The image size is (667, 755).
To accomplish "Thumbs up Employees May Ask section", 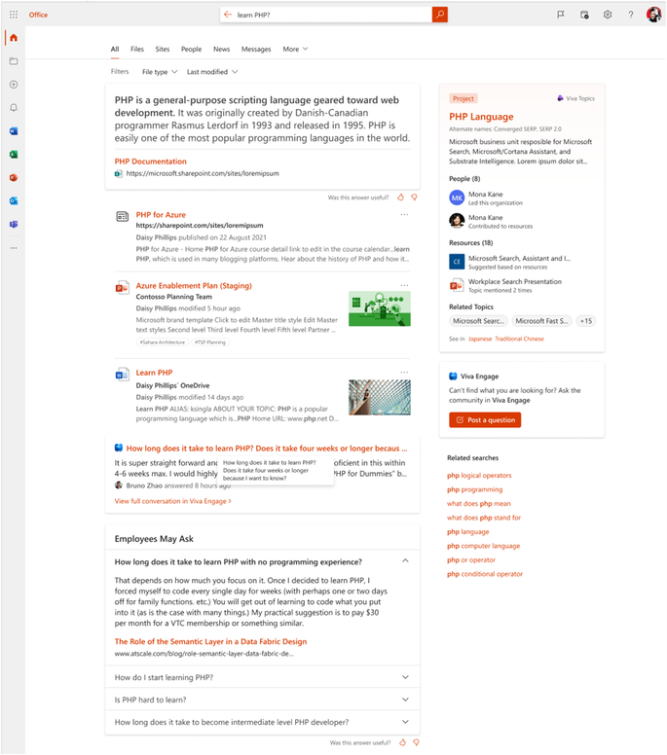I will point(402,742).
